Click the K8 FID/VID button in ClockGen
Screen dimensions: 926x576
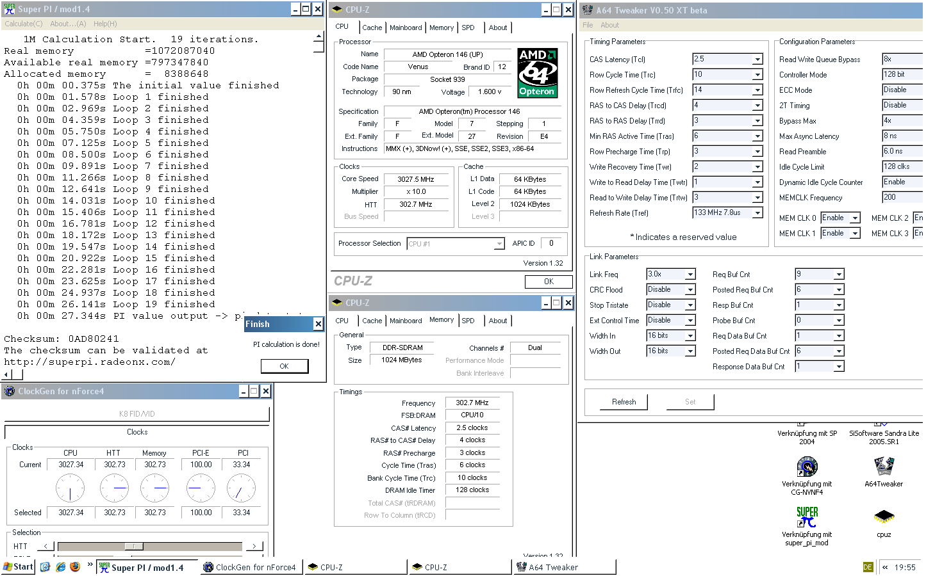click(x=137, y=414)
